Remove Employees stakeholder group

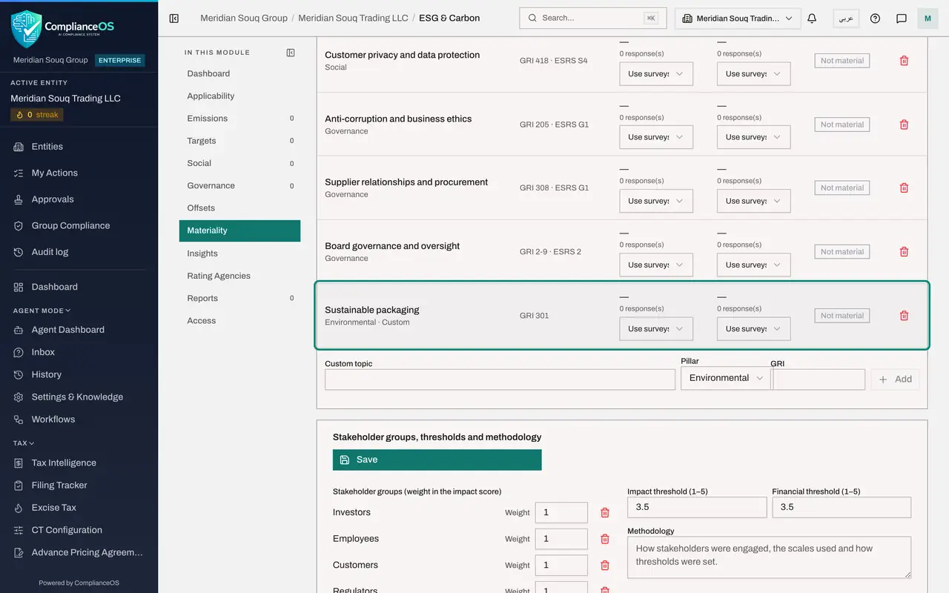pyautogui.click(x=605, y=539)
